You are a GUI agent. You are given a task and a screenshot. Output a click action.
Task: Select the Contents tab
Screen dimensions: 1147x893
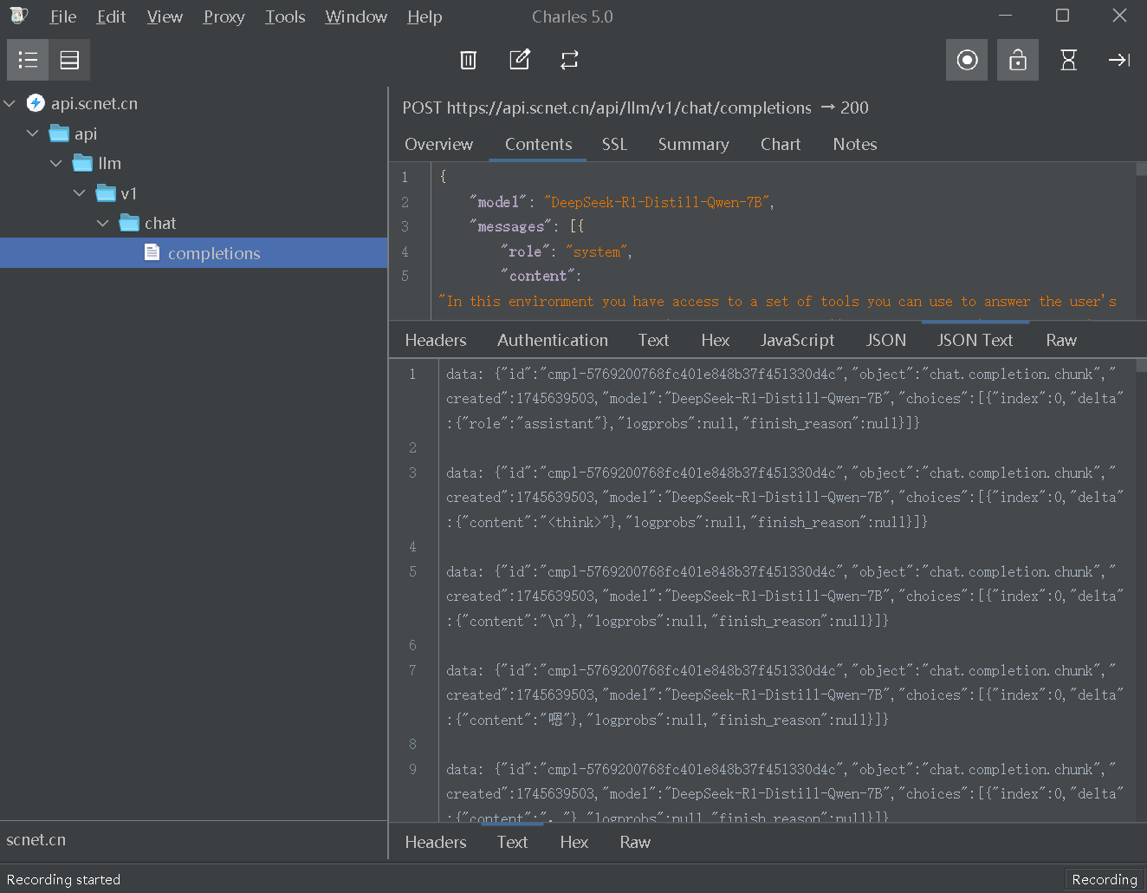(538, 144)
